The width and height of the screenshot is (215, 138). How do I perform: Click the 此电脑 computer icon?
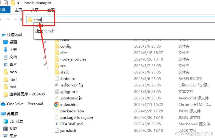pos(3,114)
